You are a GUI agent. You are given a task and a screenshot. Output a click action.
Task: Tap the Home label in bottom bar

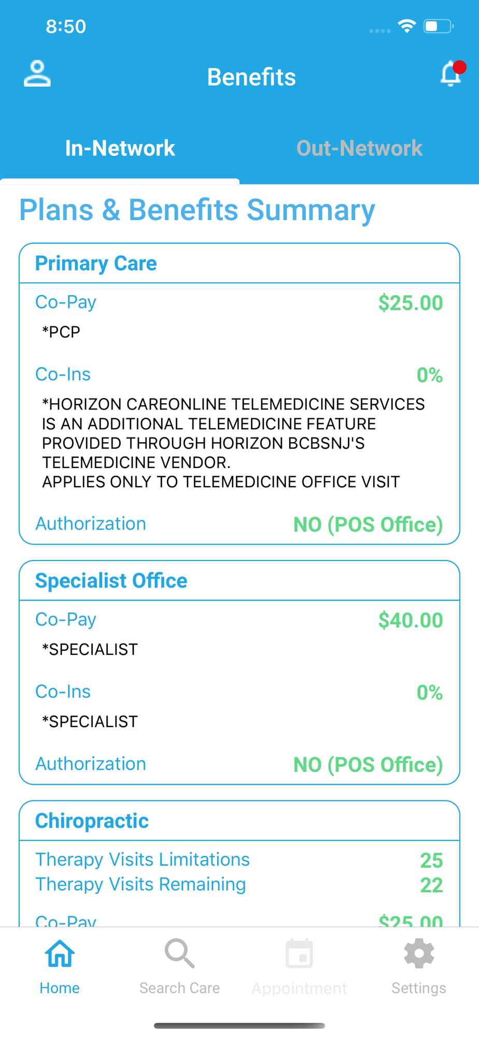pyautogui.click(x=60, y=988)
